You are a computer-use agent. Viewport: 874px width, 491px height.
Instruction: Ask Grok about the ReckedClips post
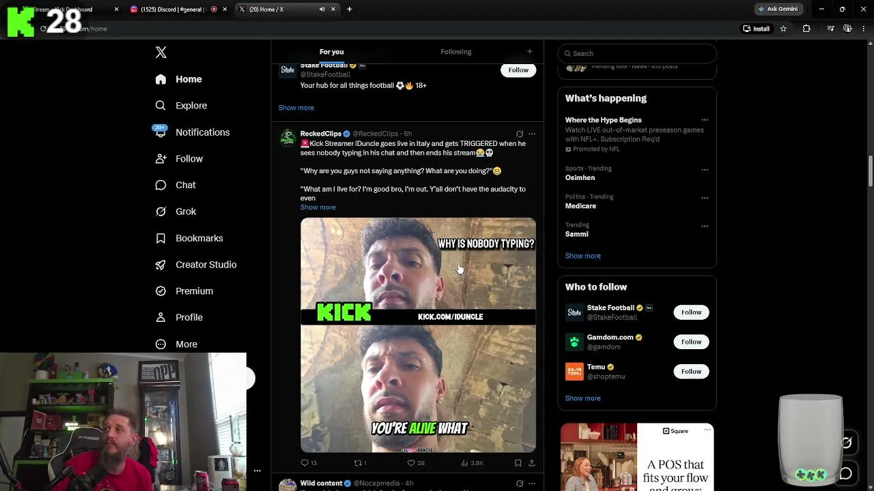[x=520, y=134]
